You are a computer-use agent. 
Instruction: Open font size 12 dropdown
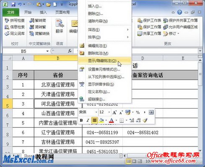(x=109, y=112)
